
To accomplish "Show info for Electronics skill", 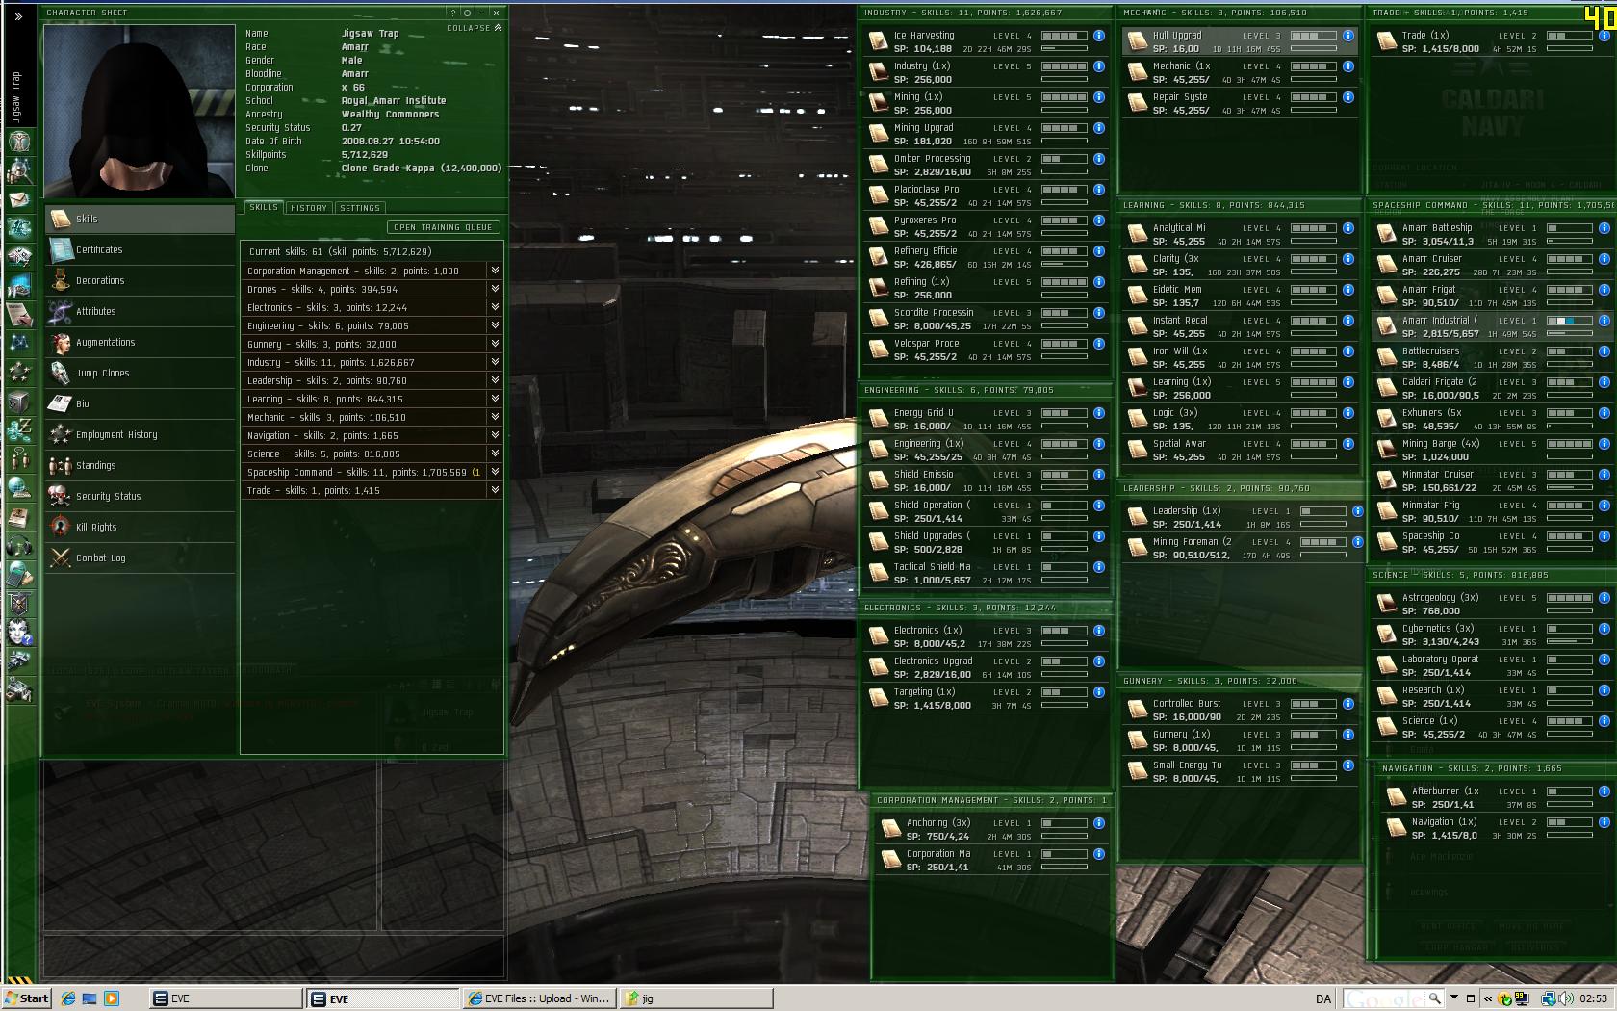I will tap(1099, 631).
